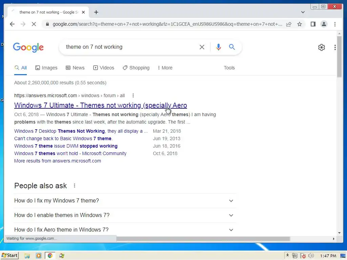Select the Chrome taskbar button
This screenshot has height=260, width=347.
tap(50, 256)
